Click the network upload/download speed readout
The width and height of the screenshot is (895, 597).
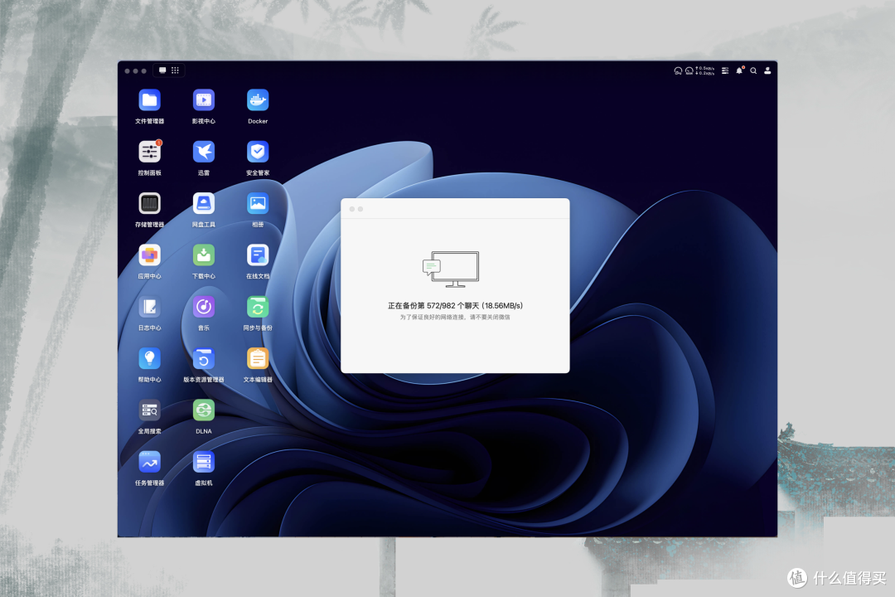pyautogui.click(x=705, y=70)
